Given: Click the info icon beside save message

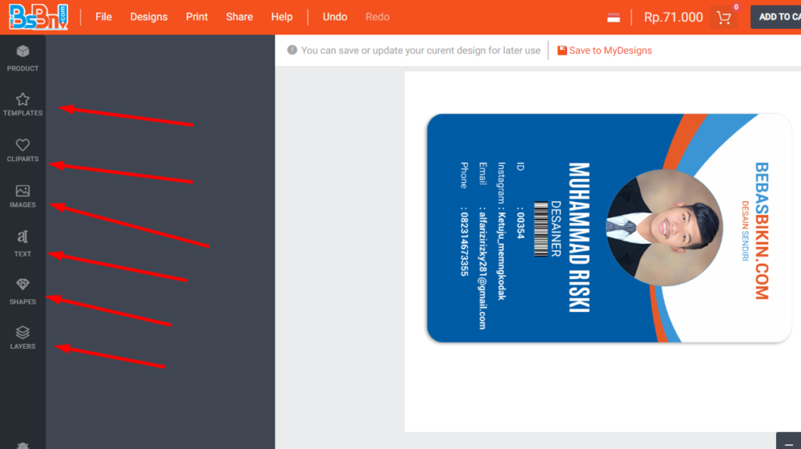Looking at the screenshot, I should pos(293,50).
